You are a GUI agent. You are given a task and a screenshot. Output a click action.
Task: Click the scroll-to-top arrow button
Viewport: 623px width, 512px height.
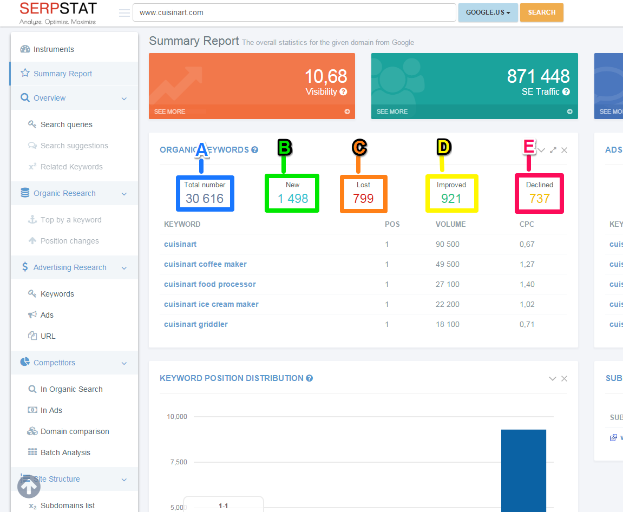pyautogui.click(x=29, y=487)
